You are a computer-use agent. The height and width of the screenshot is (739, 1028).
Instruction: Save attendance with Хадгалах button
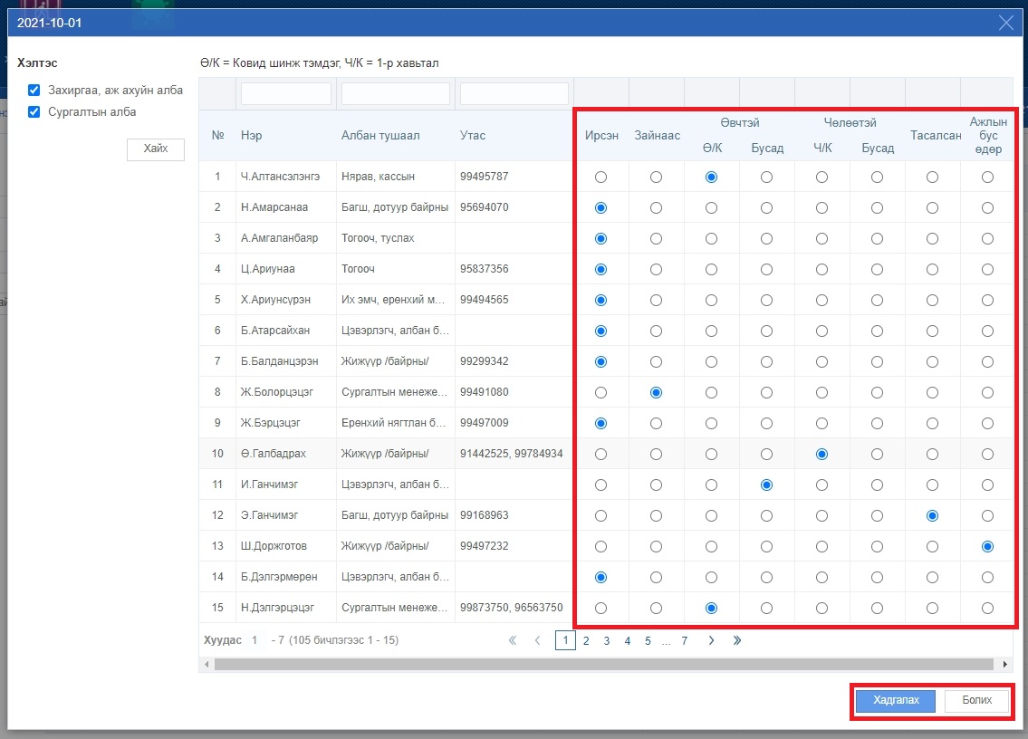[x=896, y=700]
